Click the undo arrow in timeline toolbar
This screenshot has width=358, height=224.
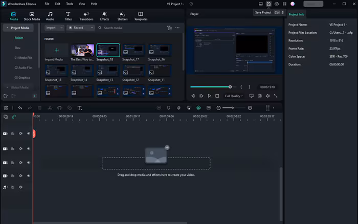pyautogui.click(x=20, y=108)
